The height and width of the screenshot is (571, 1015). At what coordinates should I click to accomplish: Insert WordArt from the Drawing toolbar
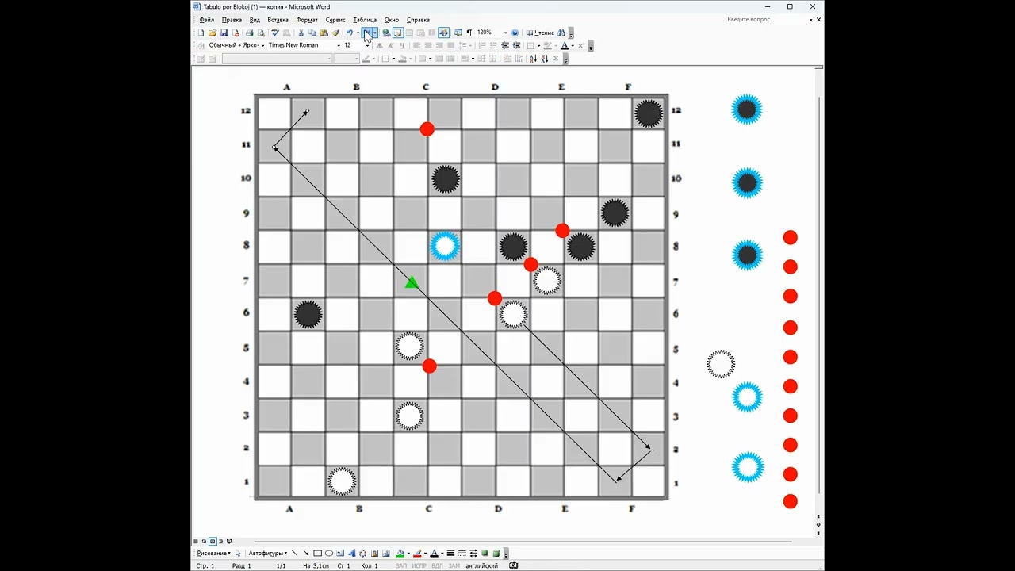[351, 553]
